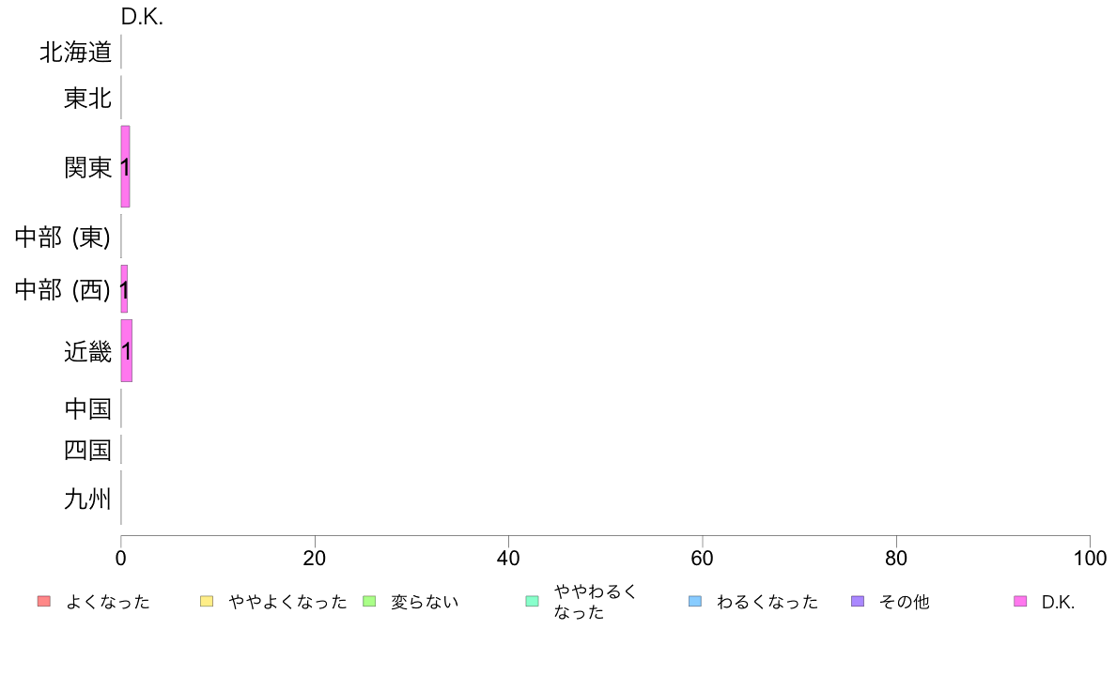Click the 四国 row label

pos(87,450)
